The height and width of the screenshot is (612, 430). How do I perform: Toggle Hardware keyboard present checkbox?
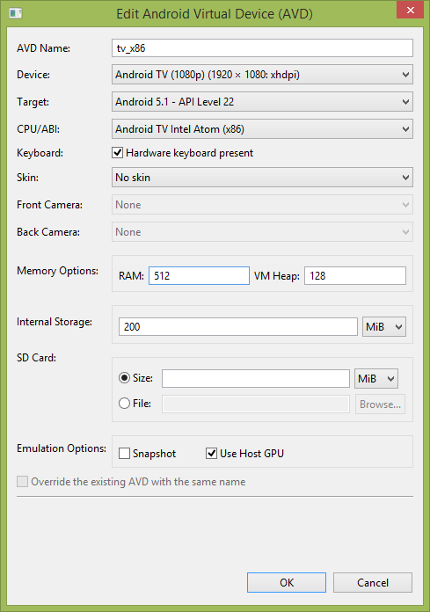pyautogui.click(x=118, y=153)
